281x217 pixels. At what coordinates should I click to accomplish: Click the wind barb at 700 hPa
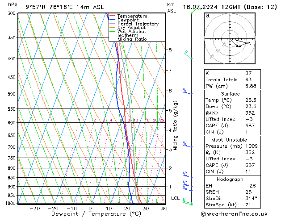pos(187,145)
